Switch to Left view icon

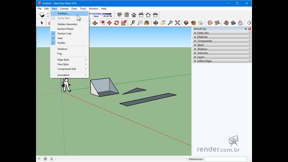click(x=155, y=15)
